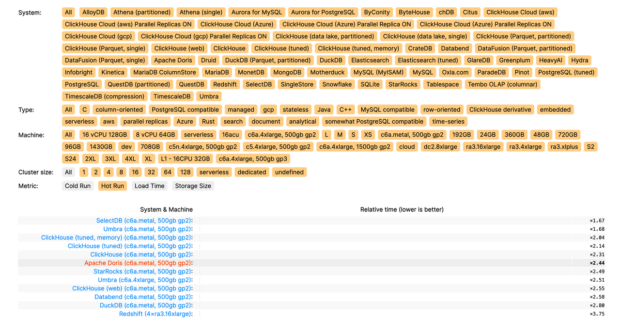Select All in the Cluster size row
The width and height of the screenshot is (620, 318).
68,172
